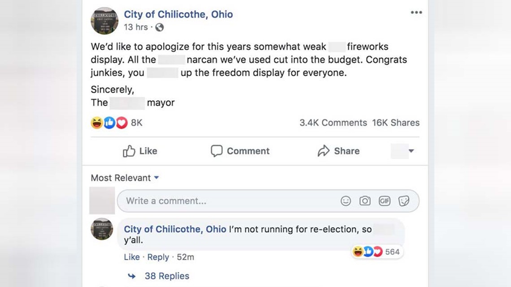Reply to the City of Chilicothe comment
Viewport: 511px width, 287px height.
(x=158, y=257)
